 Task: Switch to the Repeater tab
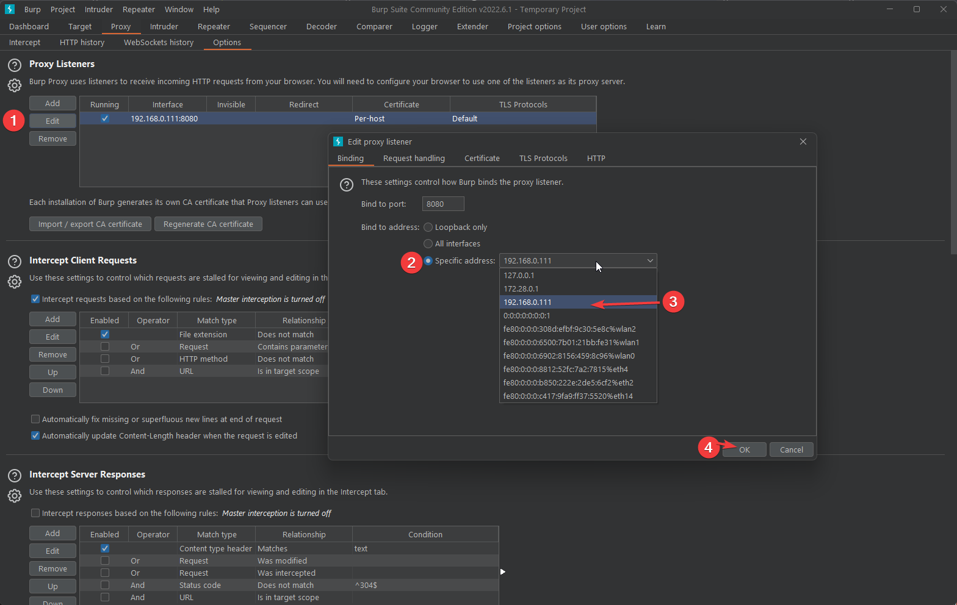214,26
